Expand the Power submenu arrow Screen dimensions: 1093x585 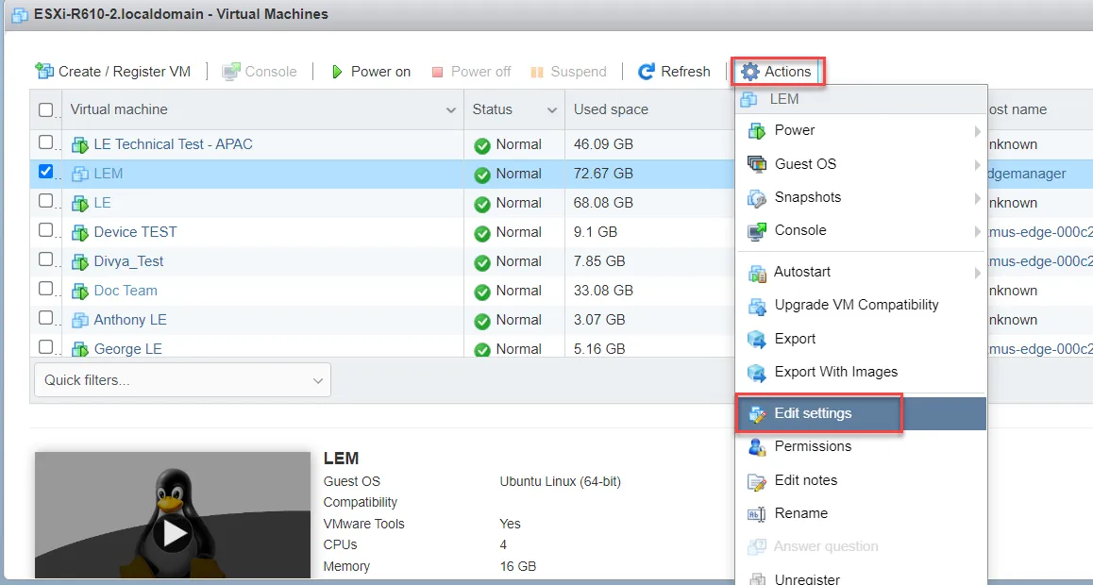[977, 131]
